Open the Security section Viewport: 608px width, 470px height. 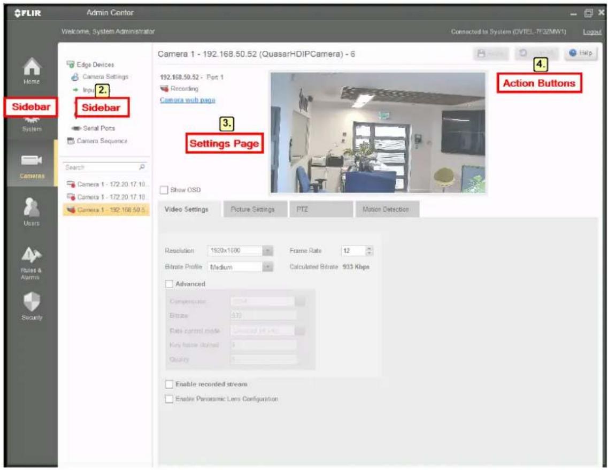32,306
